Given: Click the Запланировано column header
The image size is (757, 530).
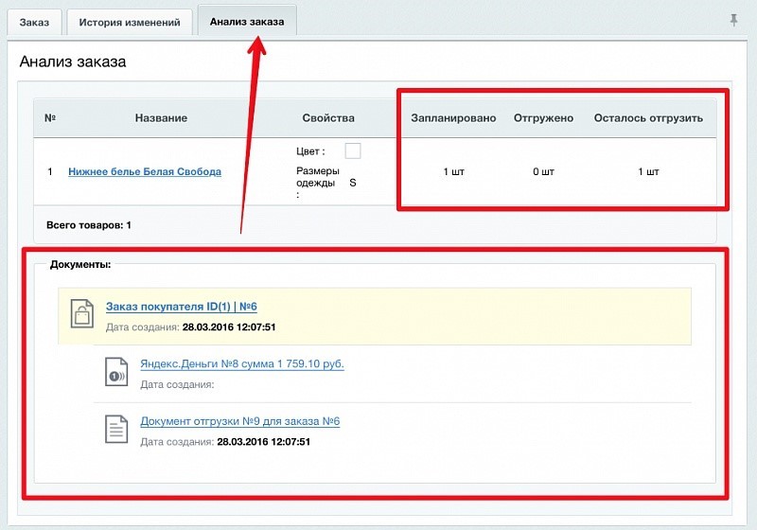Looking at the screenshot, I should click(453, 117).
